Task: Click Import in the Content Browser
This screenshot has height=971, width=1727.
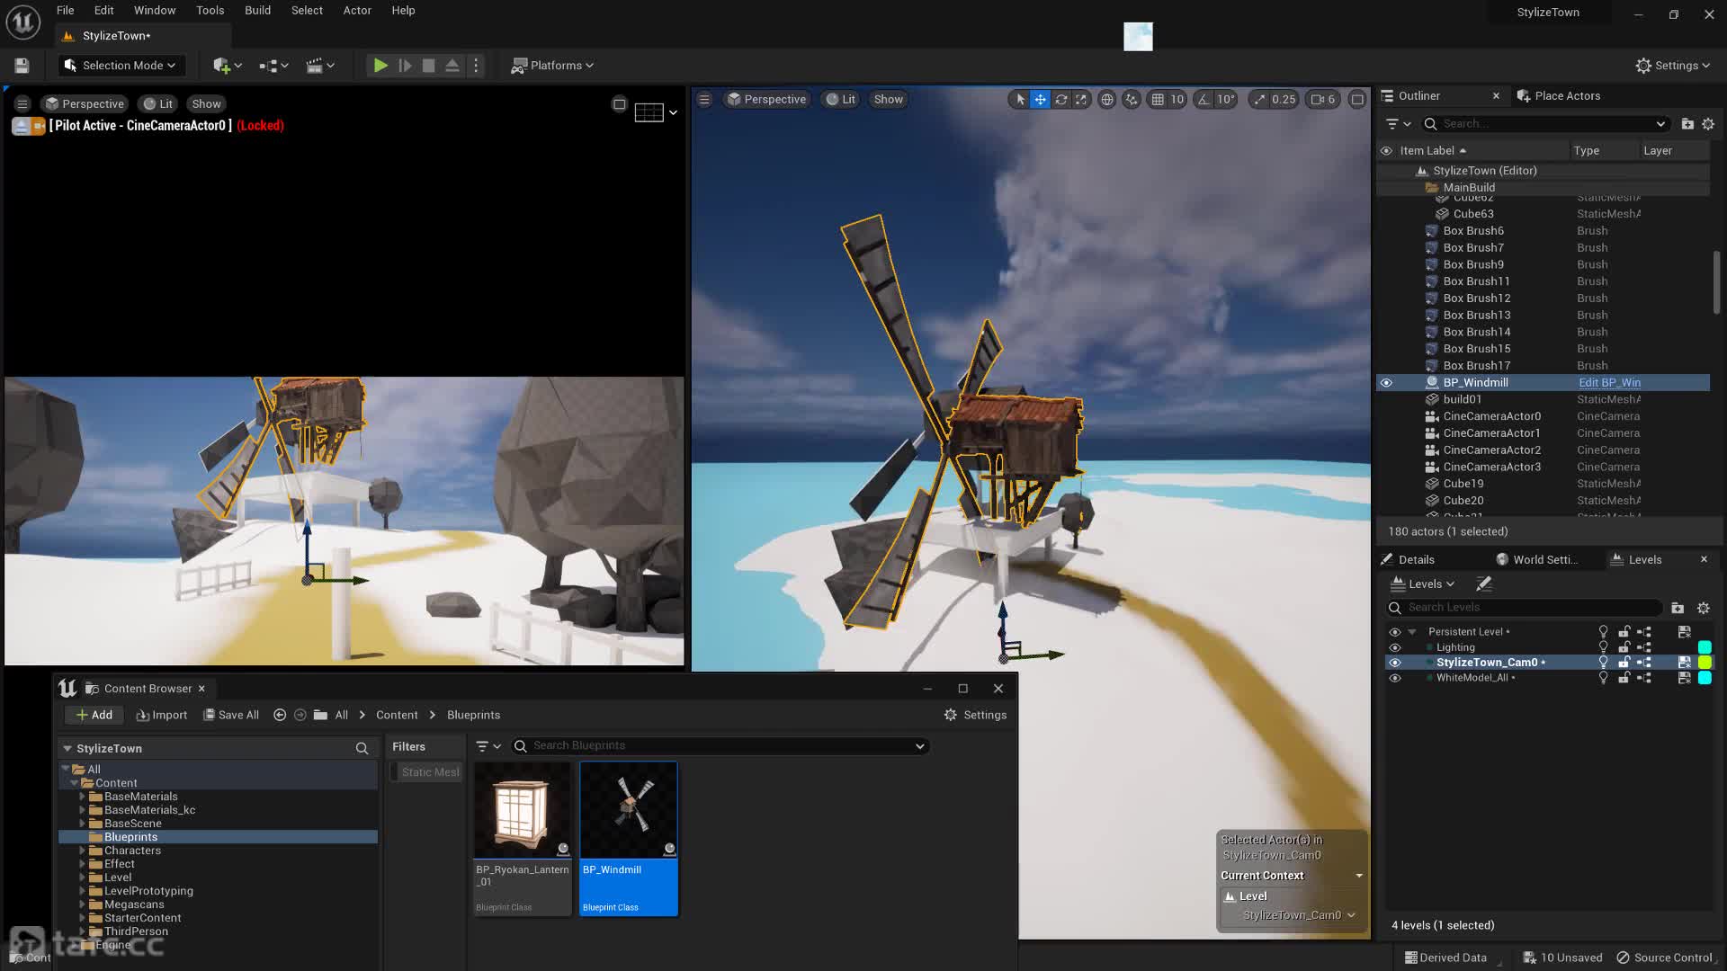Action: [162, 715]
